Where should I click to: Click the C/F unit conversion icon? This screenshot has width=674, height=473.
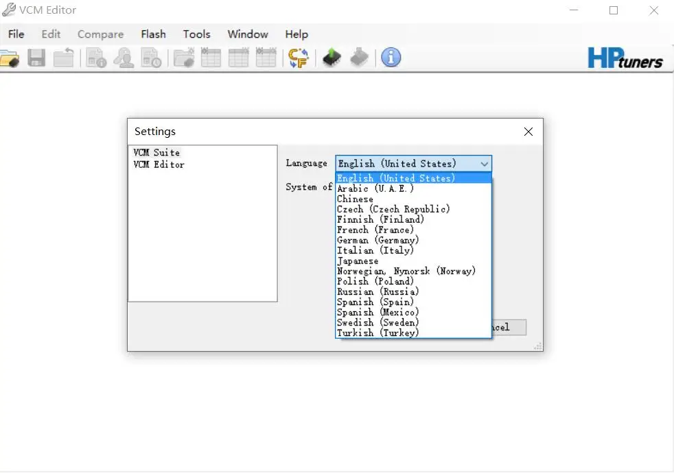point(299,58)
